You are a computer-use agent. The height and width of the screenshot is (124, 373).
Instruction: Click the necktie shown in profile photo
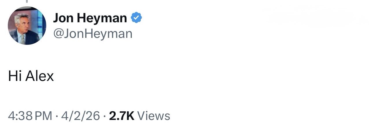point(23,39)
